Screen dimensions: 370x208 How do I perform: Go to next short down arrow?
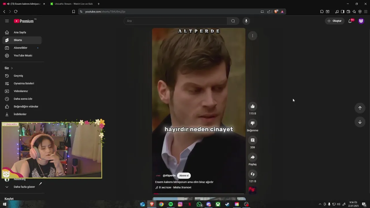pyautogui.click(x=360, y=122)
